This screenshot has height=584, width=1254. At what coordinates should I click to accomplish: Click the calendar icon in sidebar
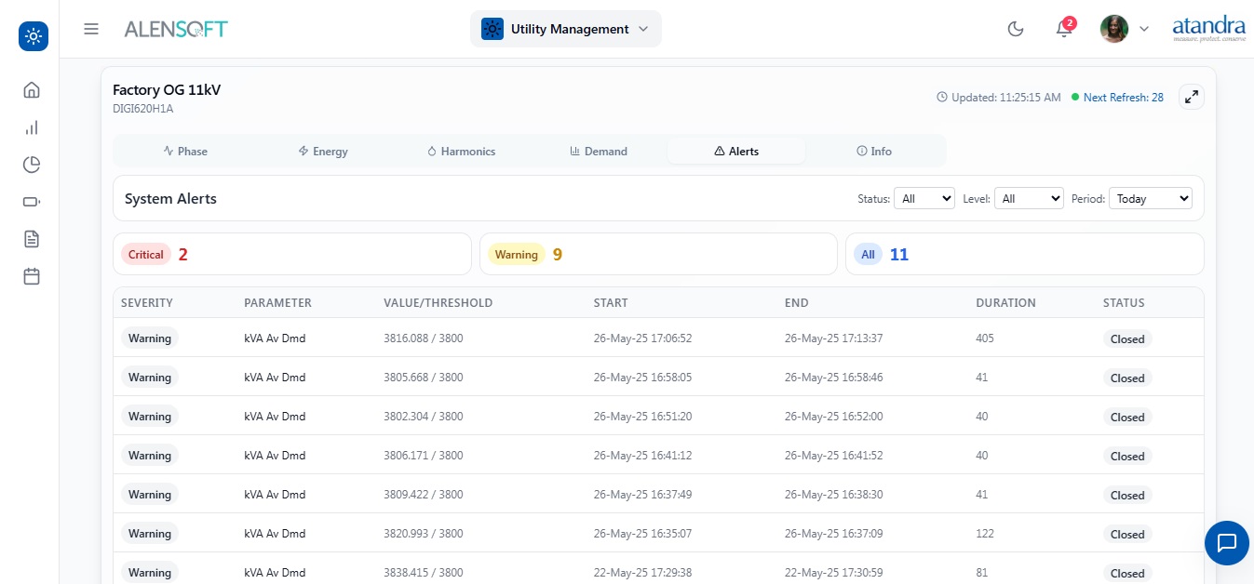coord(32,276)
